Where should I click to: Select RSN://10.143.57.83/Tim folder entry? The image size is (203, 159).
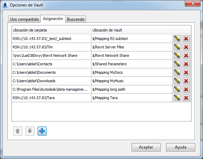point(51,47)
